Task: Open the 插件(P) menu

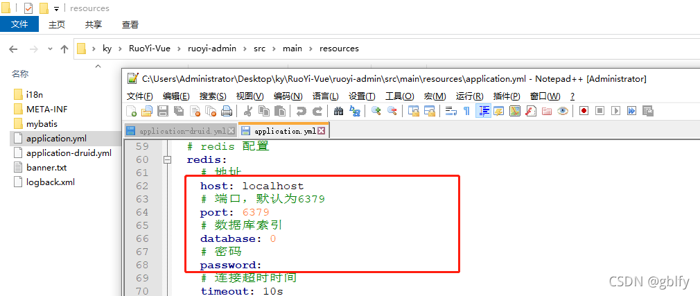Action: click(x=507, y=96)
